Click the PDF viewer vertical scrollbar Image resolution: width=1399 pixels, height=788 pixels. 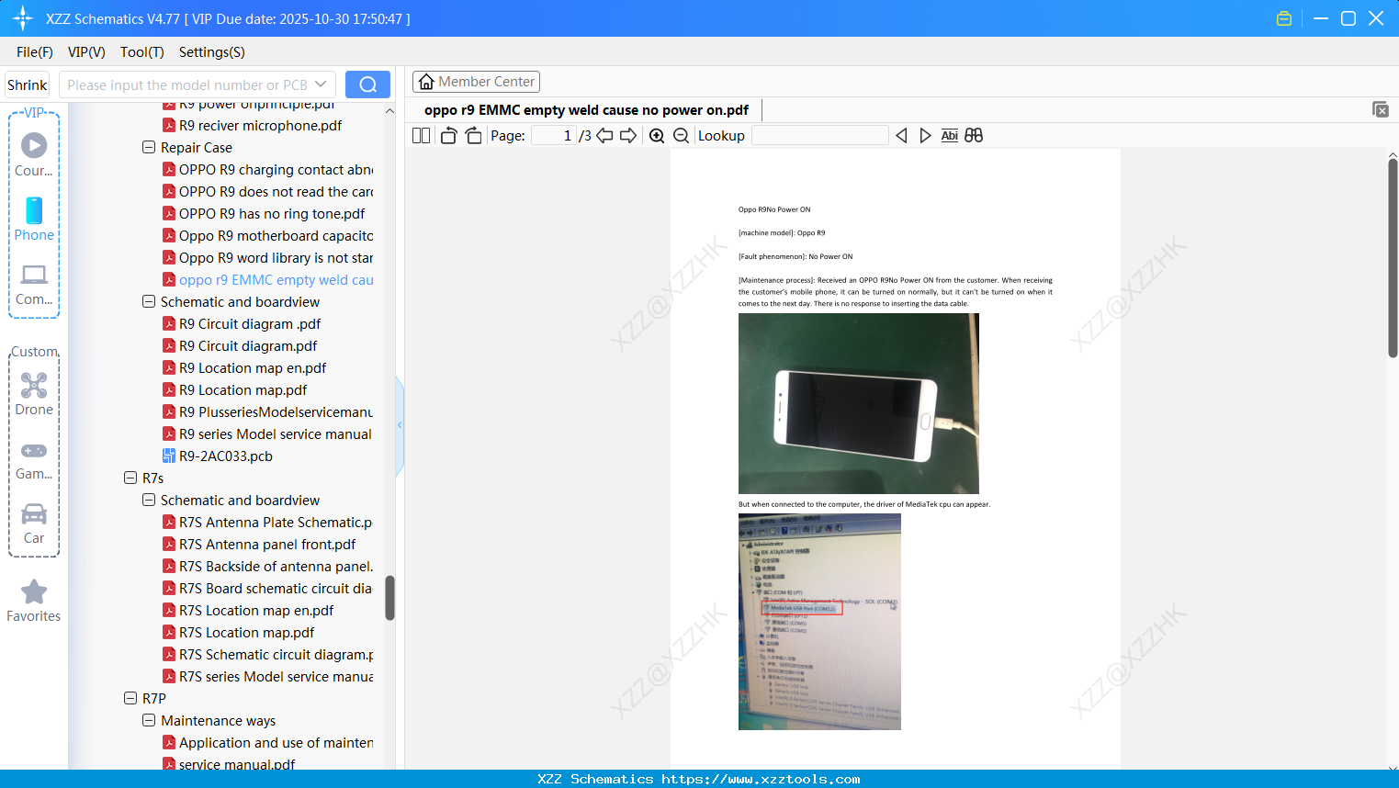(1393, 257)
